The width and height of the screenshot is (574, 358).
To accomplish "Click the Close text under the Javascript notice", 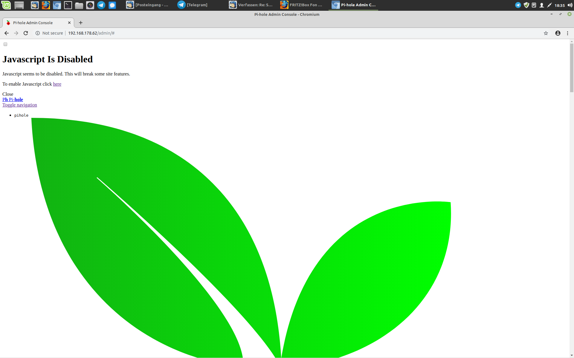I will coord(8,94).
